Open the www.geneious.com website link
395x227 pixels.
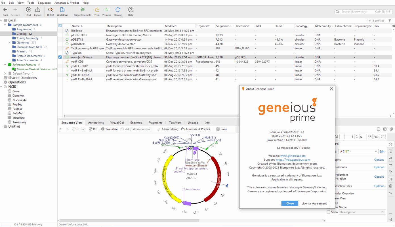[x=293, y=156]
